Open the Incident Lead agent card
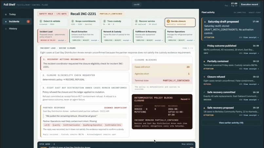Image resolution: width=264 pixels, height=148 pixels. click(52, 36)
